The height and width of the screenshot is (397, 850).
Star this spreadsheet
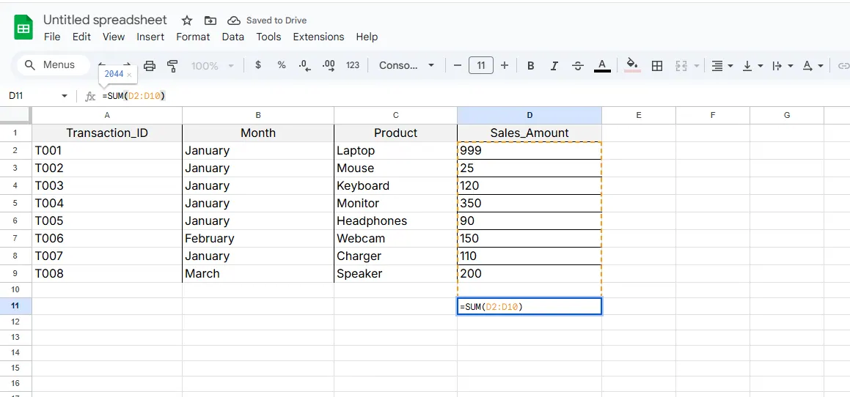(x=187, y=21)
